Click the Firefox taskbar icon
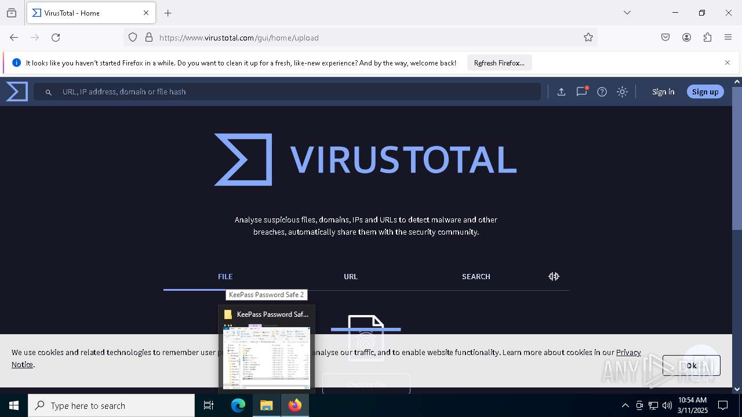This screenshot has height=417, width=742. coord(295,405)
